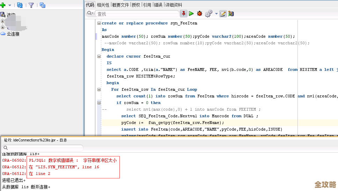Expand the first connection tree node
The height and width of the screenshot is (191, 338).
2,21
